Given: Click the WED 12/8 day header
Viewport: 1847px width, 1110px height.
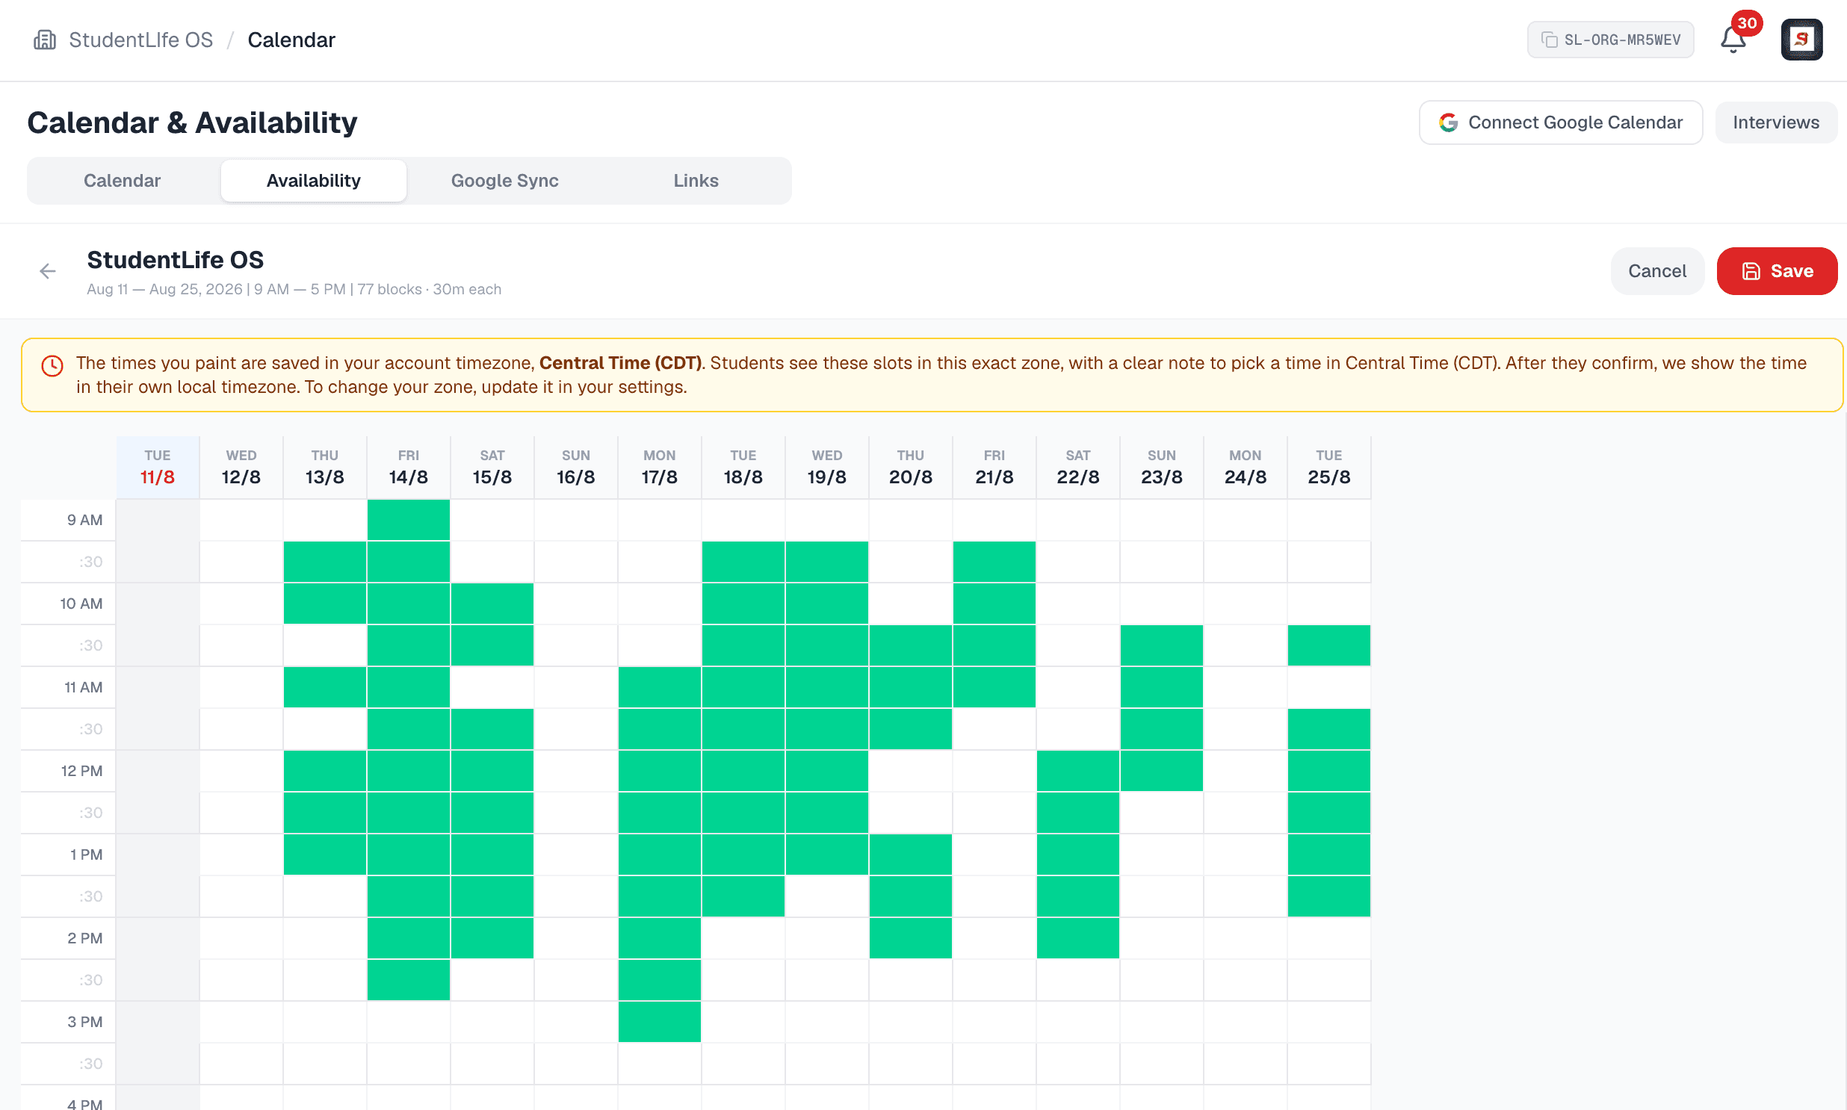Looking at the screenshot, I should click(x=241, y=468).
